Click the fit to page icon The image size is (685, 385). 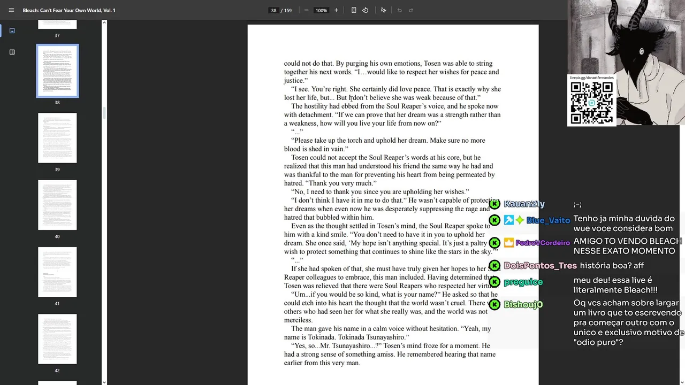tap(354, 10)
